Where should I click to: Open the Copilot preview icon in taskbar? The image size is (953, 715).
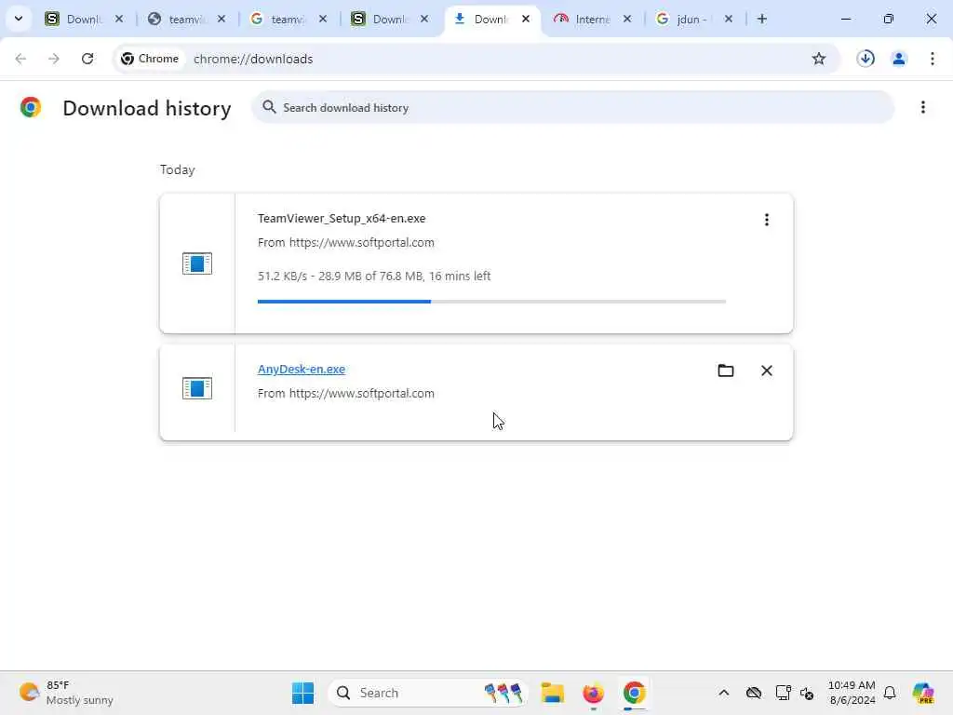pyautogui.click(x=922, y=693)
